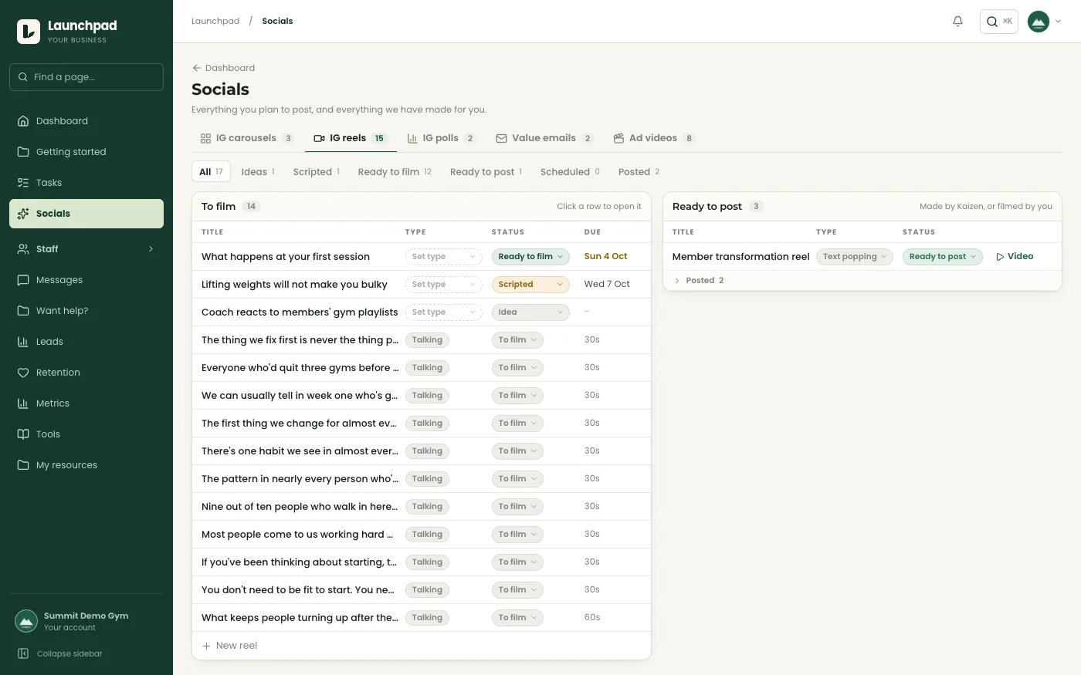Filter by Ready to film
The width and height of the screenshot is (1081, 675).
click(395, 172)
